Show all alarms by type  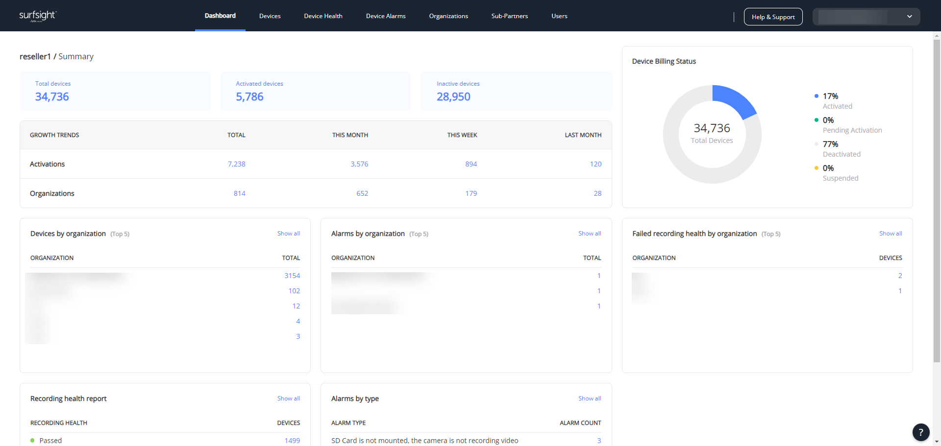point(590,399)
